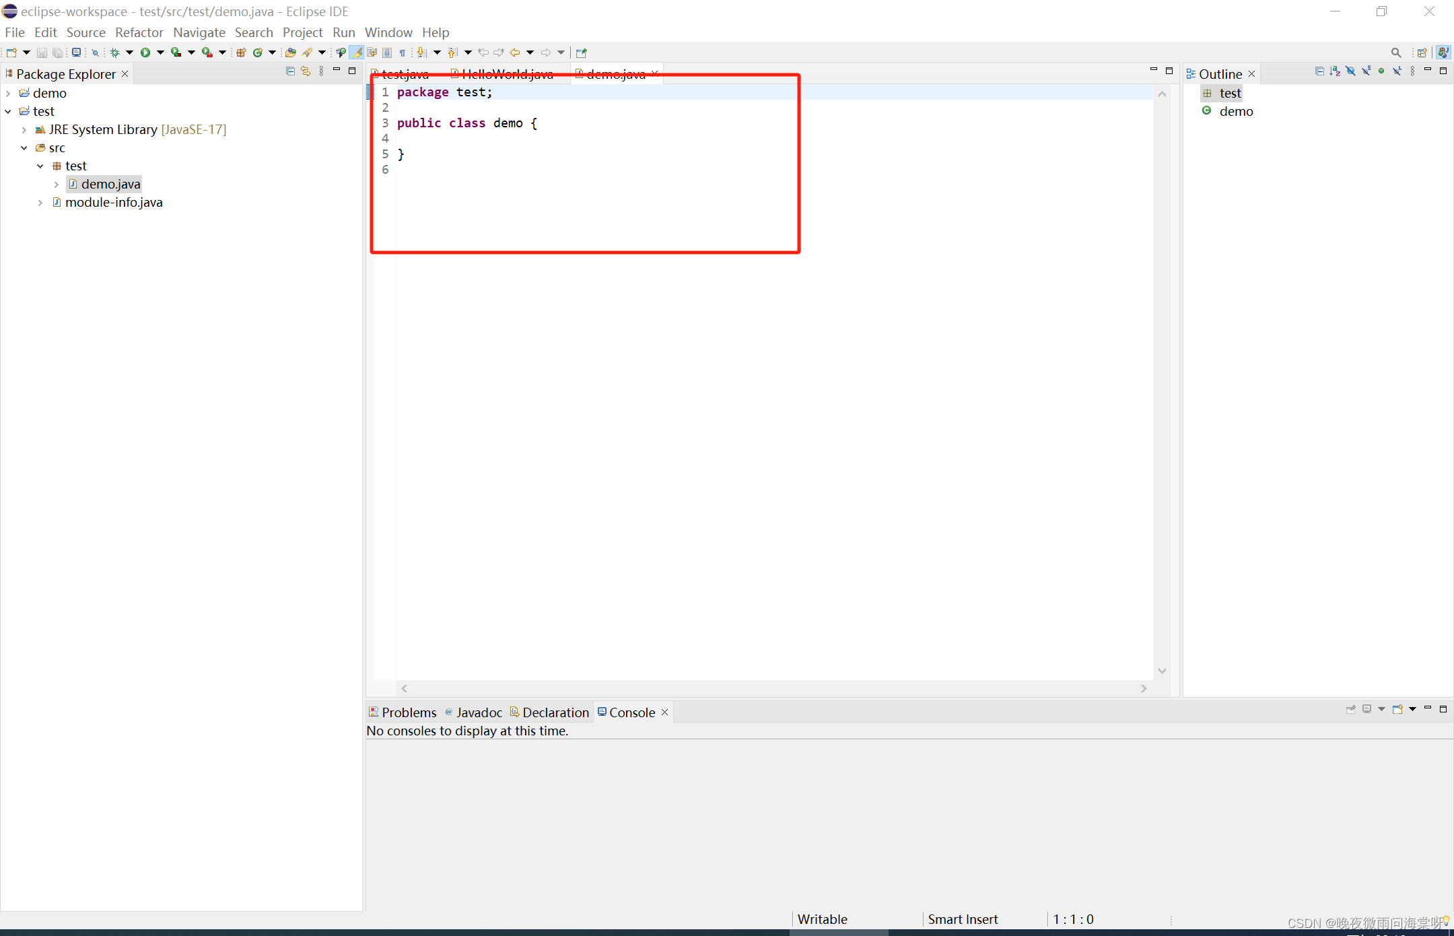Toggle Link with Editor in Package Explorer

306,71
